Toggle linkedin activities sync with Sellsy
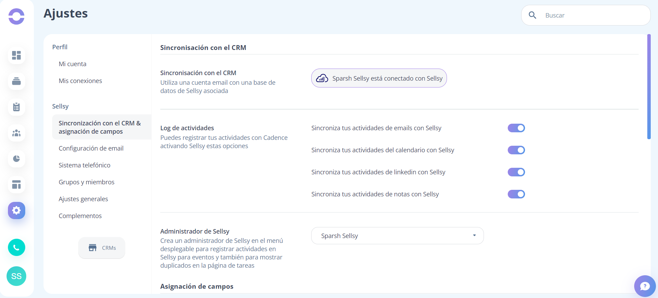658x298 pixels. point(516,172)
